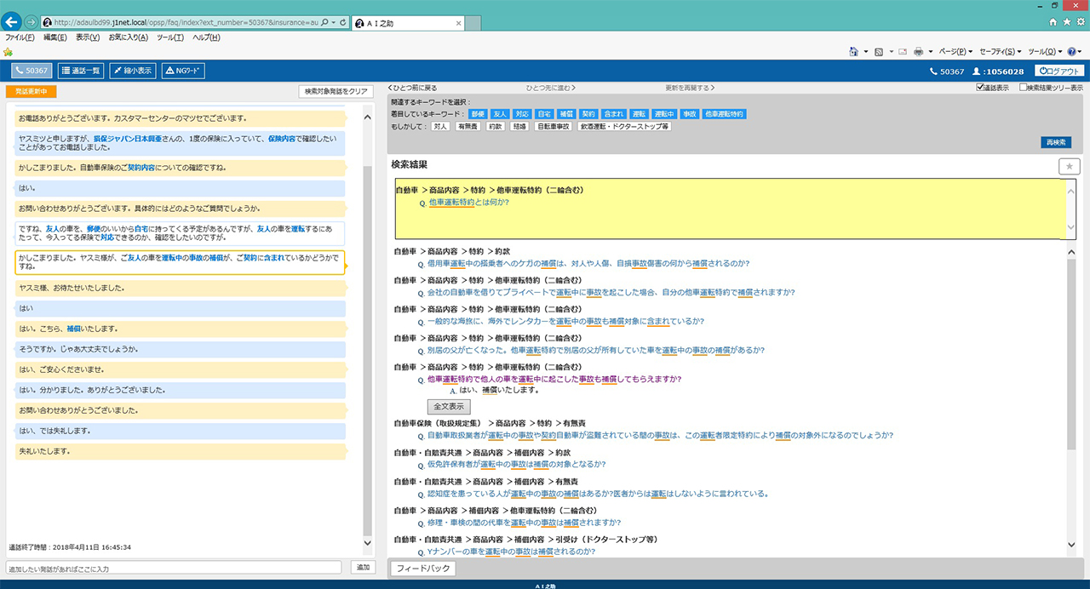Click the 検索対象発話をクリア button
The width and height of the screenshot is (1090, 589).
pos(336,91)
